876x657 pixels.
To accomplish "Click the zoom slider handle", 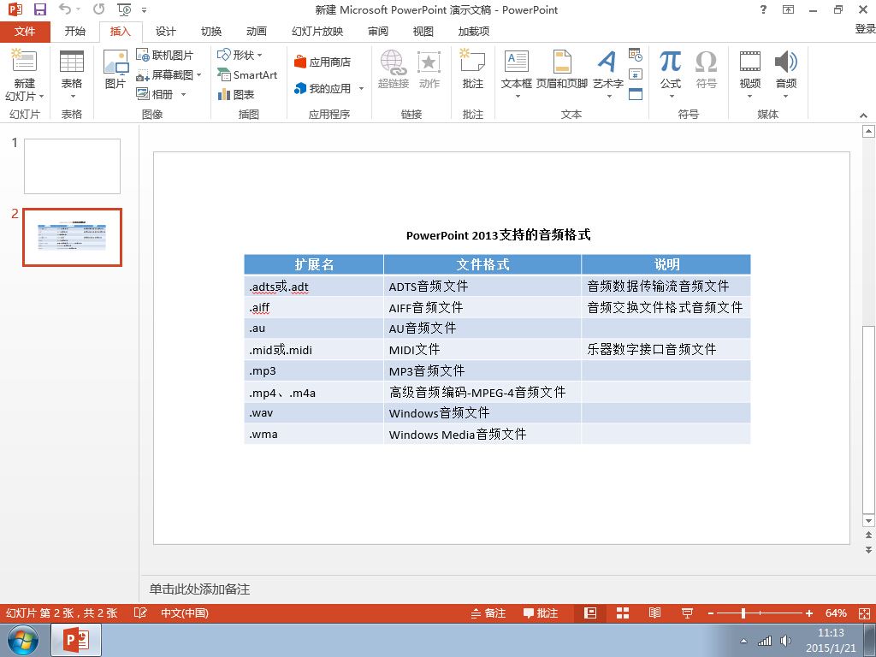I will tap(743, 613).
